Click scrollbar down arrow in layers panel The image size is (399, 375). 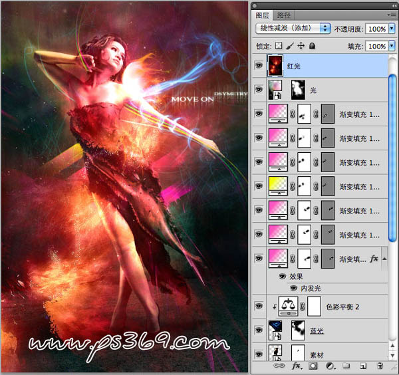(392, 355)
